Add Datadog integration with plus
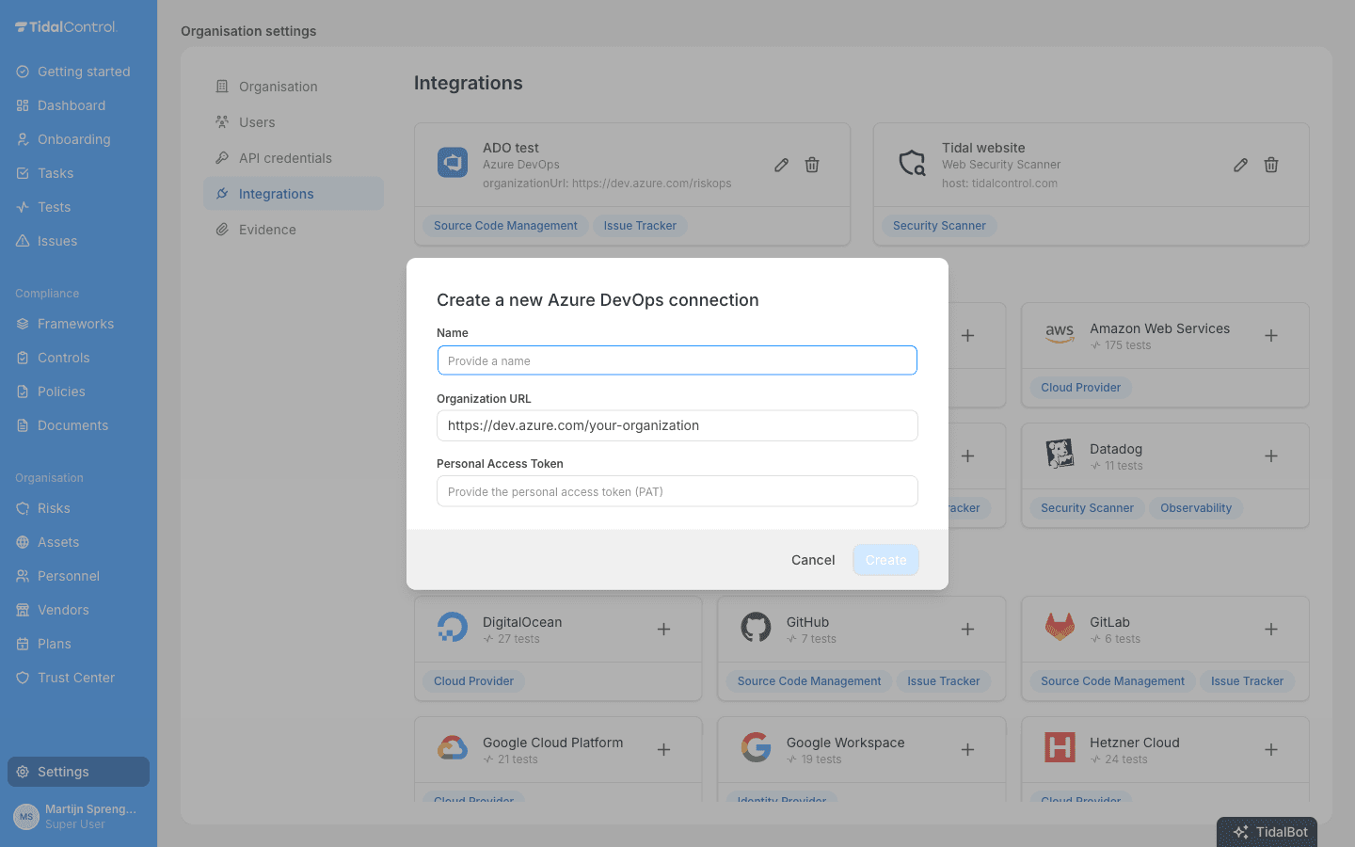Screen dimensions: 1355x847 click(x=1271, y=456)
